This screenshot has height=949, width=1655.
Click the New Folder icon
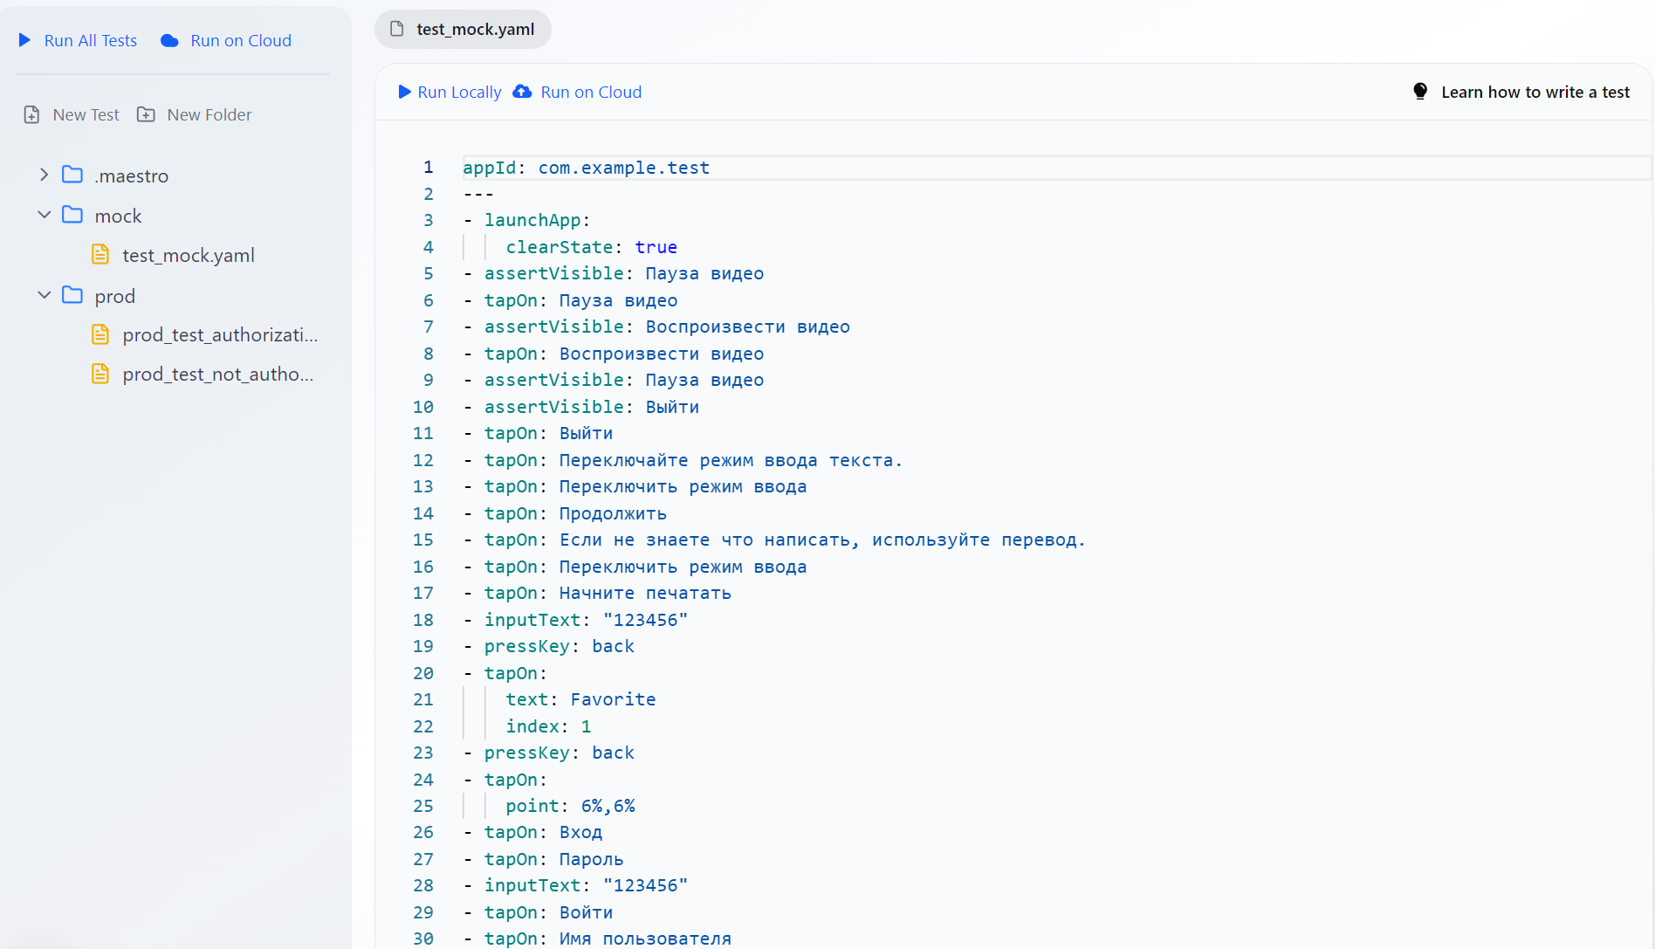(146, 114)
